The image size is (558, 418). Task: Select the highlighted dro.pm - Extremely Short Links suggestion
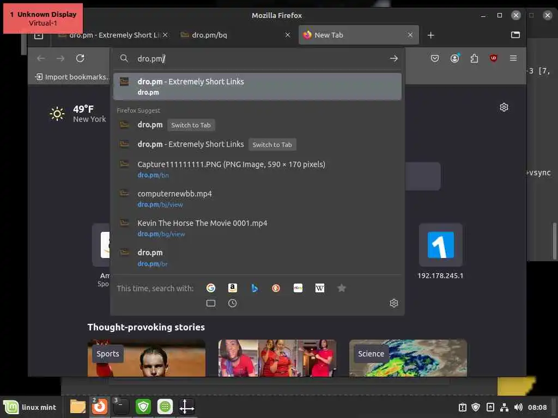point(257,87)
